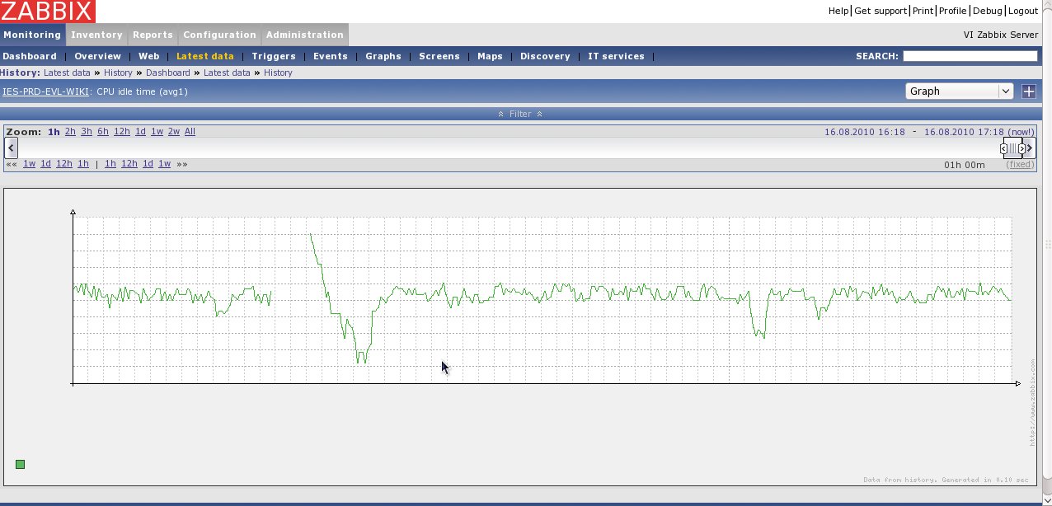Click the slider's left resize handle
This screenshot has height=506, width=1052.
1004,148
